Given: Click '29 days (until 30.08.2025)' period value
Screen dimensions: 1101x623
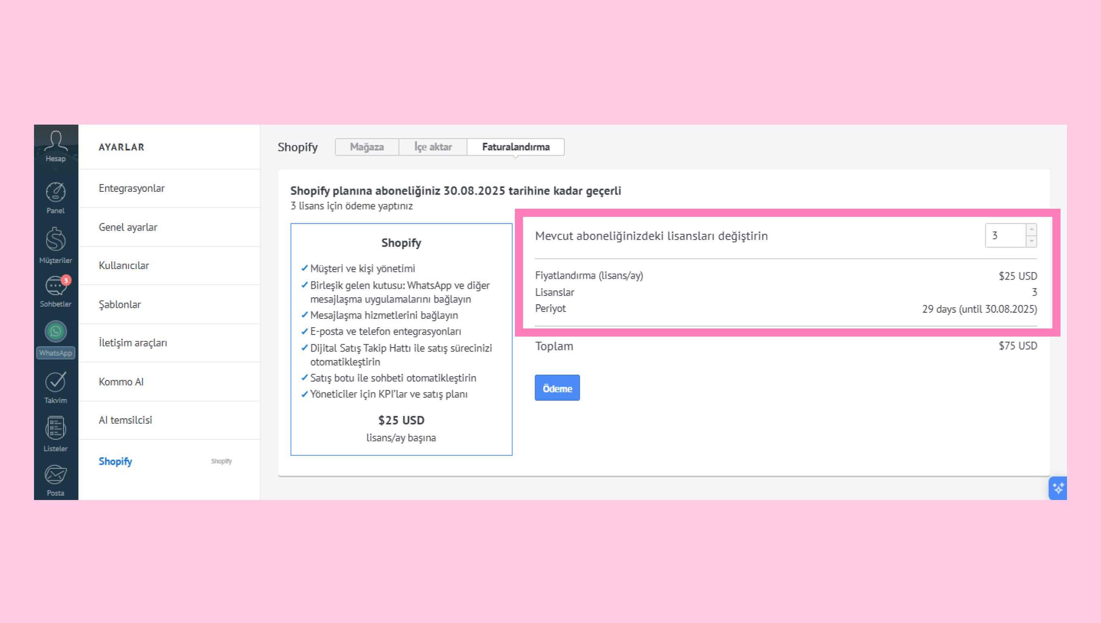Looking at the screenshot, I should click(x=980, y=309).
